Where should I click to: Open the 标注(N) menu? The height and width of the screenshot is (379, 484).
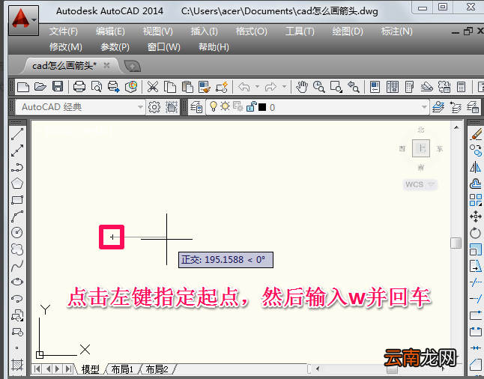[x=396, y=31]
